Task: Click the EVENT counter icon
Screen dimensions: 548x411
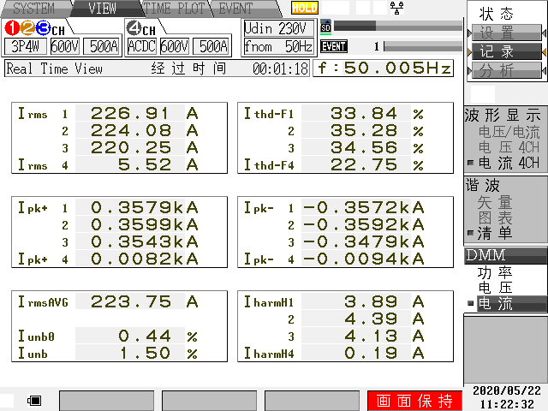Action: click(x=333, y=46)
